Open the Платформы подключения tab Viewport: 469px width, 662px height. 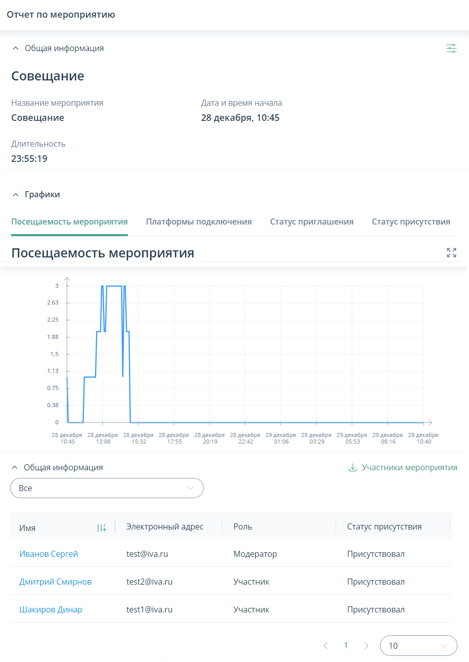coord(199,221)
